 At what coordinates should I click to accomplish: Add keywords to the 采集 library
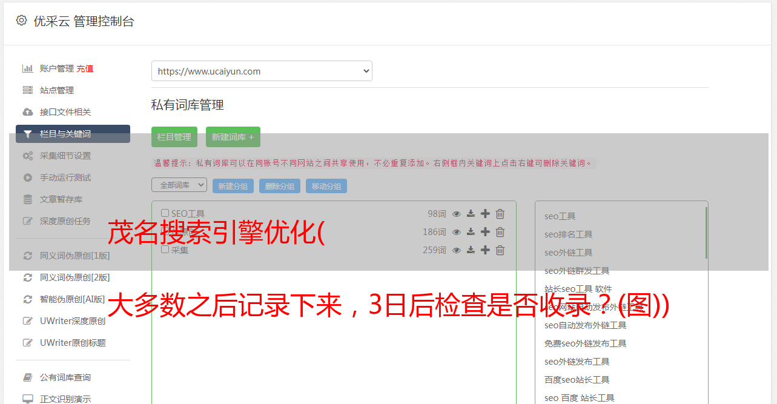click(x=485, y=250)
